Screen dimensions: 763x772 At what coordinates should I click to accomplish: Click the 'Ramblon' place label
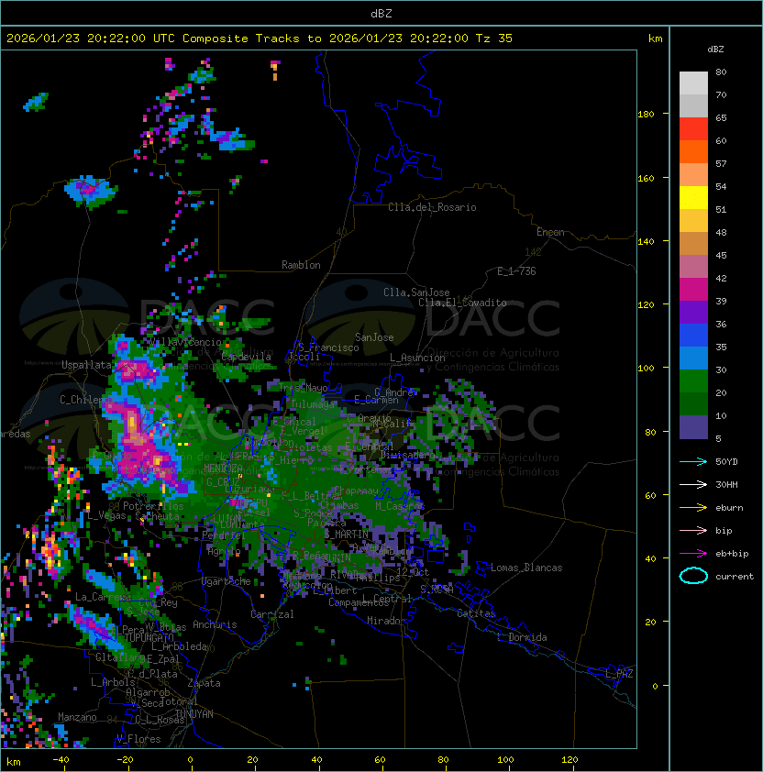pyautogui.click(x=301, y=265)
